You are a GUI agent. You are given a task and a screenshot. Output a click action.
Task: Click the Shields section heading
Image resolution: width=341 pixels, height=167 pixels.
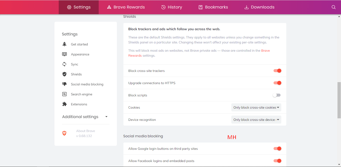[129, 16]
